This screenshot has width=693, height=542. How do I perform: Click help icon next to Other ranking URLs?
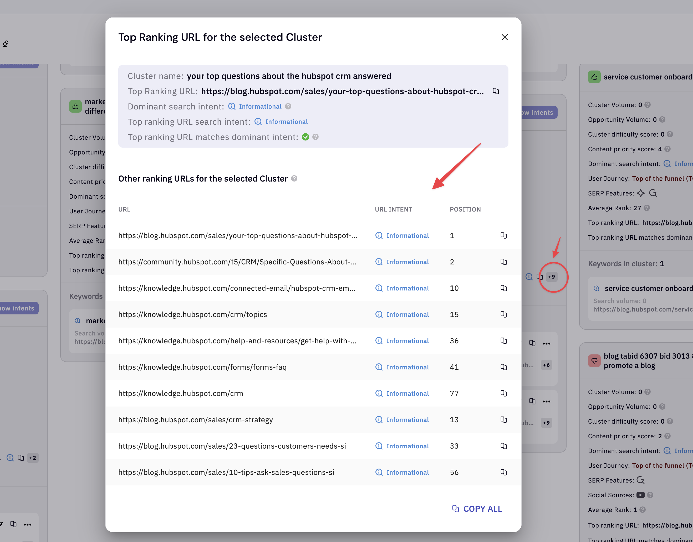click(x=294, y=178)
